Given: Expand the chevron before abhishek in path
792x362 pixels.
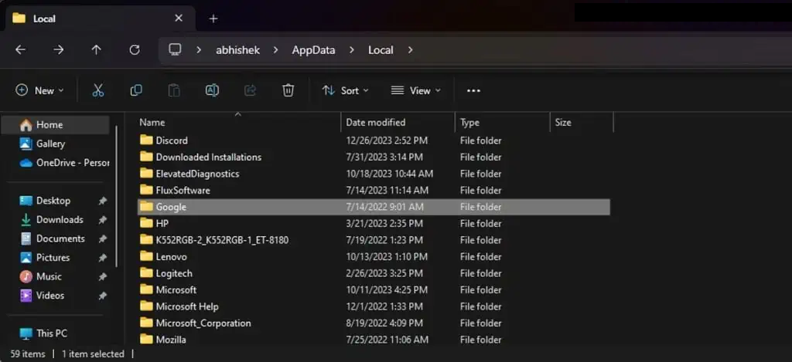Looking at the screenshot, I should point(199,50).
